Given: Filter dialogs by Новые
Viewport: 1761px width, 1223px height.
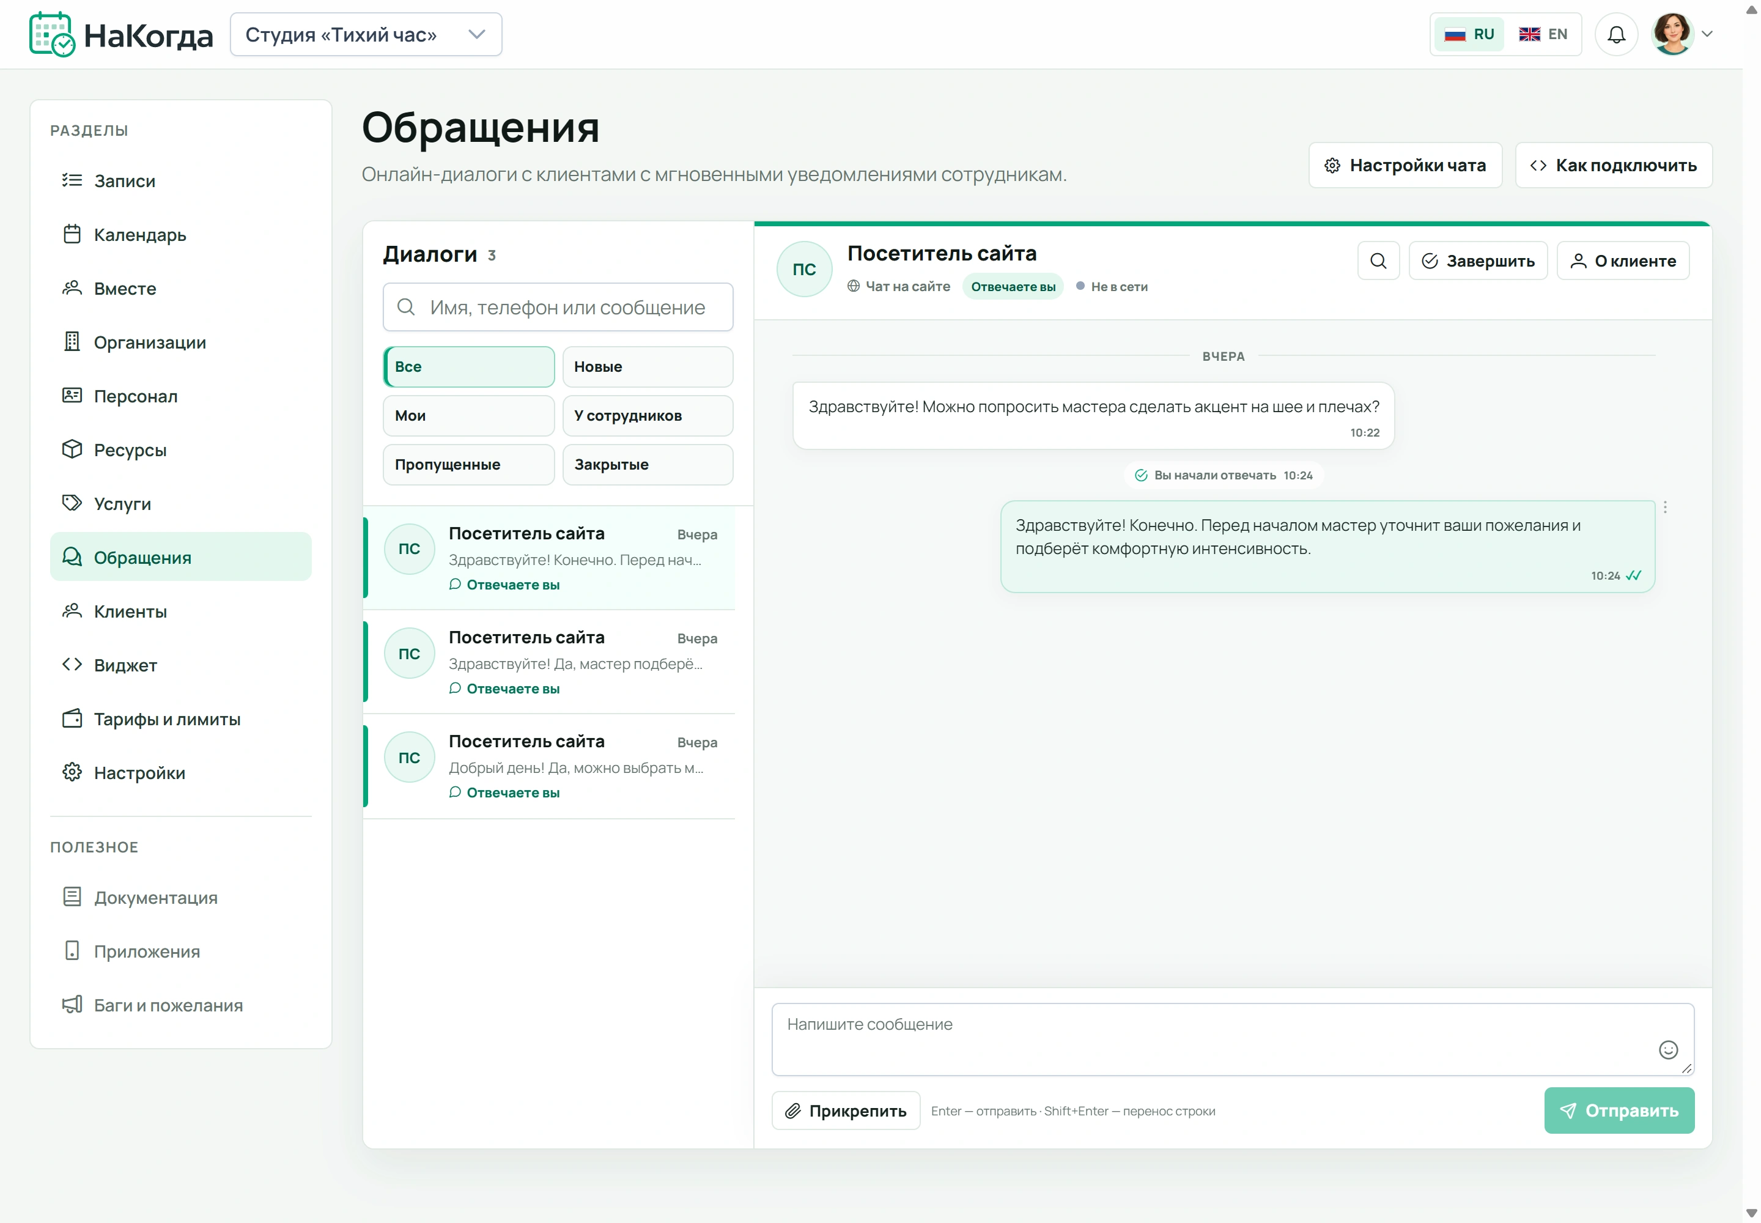Looking at the screenshot, I should click(648, 366).
